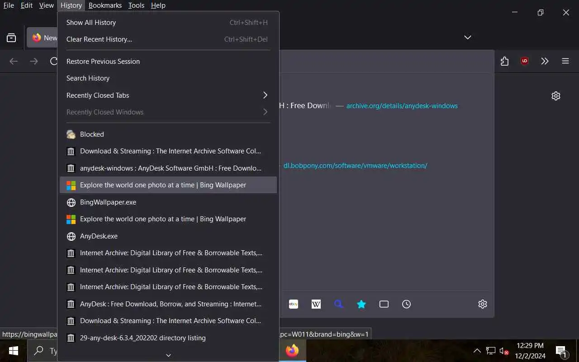Click globe icon beside AnyDesk.exe

(x=71, y=236)
